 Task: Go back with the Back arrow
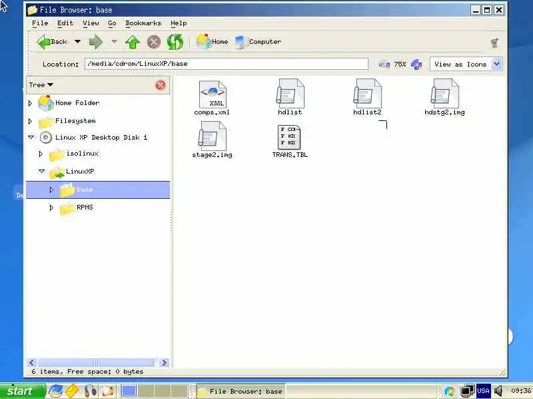tap(52, 42)
